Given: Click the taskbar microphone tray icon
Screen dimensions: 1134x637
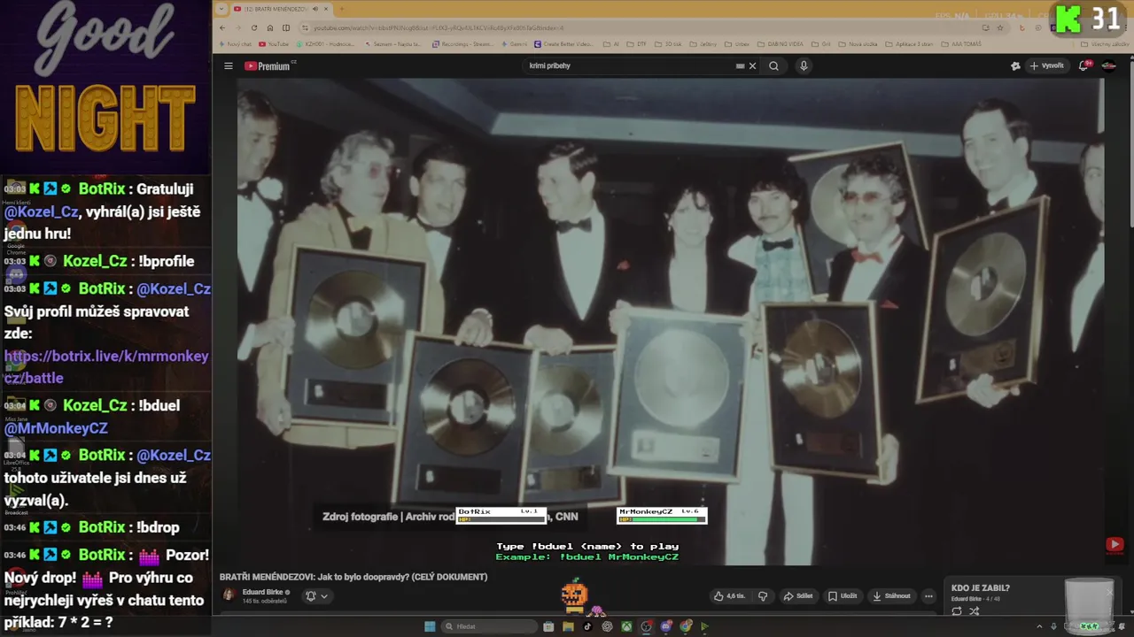Looking at the screenshot, I should [x=1053, y=626].
